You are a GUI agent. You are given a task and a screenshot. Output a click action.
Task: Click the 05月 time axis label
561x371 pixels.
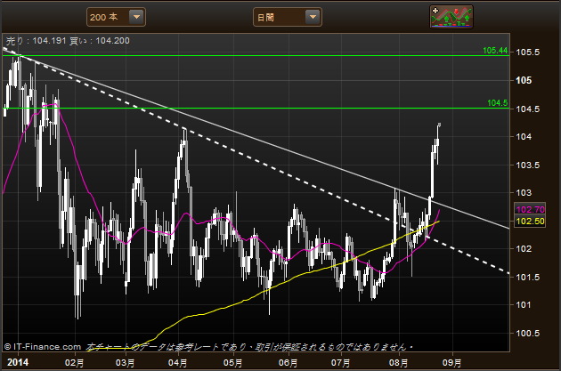tap(233, 363)
